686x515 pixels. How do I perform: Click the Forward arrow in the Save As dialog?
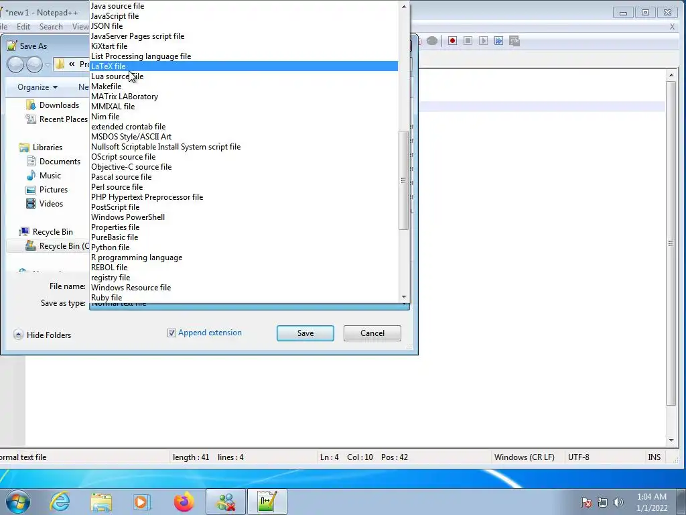pos(34,65)
